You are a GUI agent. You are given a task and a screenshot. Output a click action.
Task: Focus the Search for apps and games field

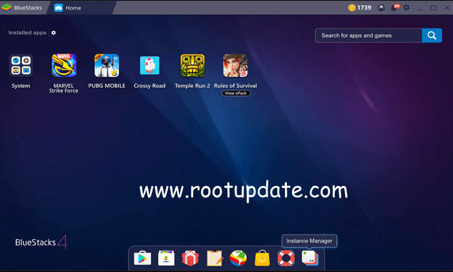pos(368,36)
